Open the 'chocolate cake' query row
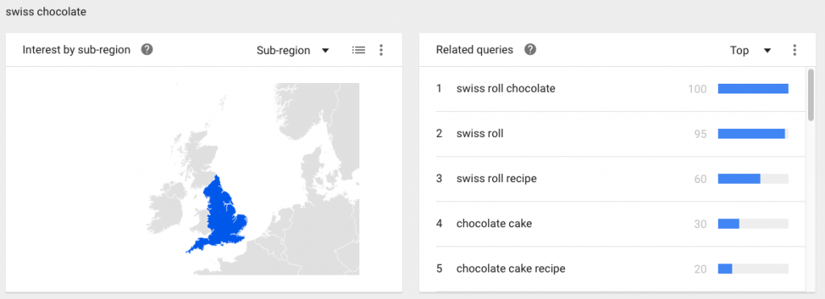 point(621,224)
